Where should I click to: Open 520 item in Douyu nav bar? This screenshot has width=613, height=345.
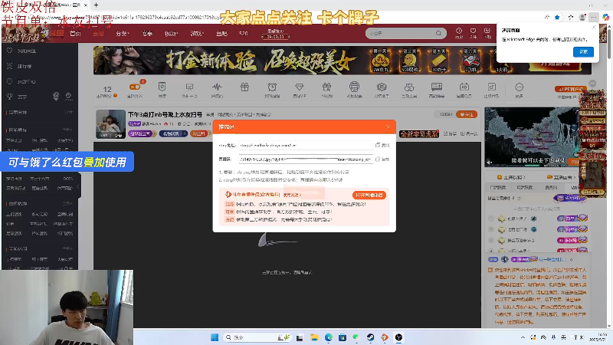(243, 34)
